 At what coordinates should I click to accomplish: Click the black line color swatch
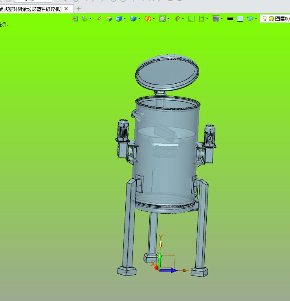click(x=230, y=18)
